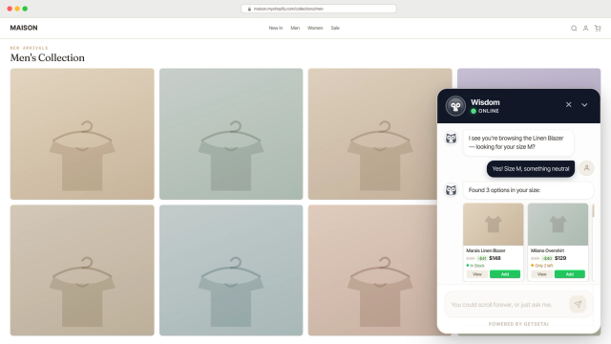Screen dimensions: 611x344
Task: Click owl avatar beside 'Found 3 options' message
Action: coord(452,190)
